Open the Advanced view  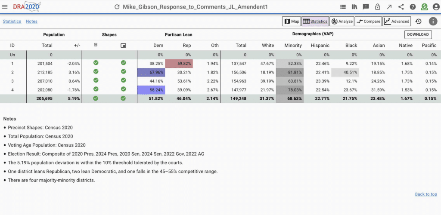click(397, 21)
